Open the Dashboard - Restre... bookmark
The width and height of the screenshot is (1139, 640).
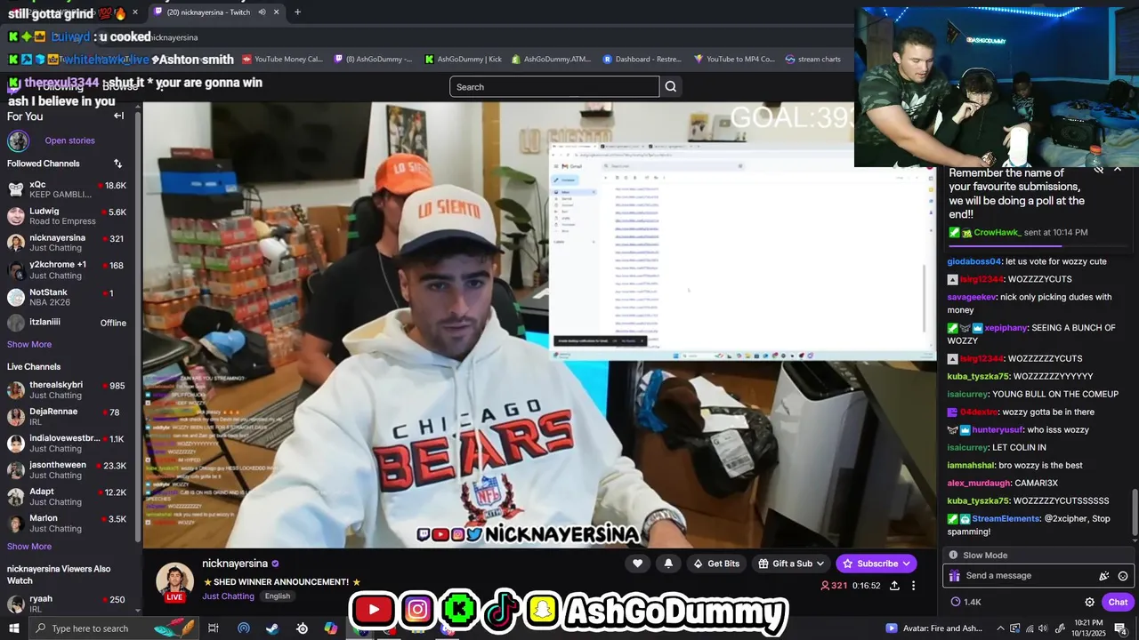(x=642, y=60)
